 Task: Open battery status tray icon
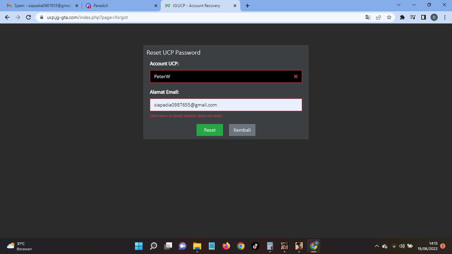(x=410, y=246)
